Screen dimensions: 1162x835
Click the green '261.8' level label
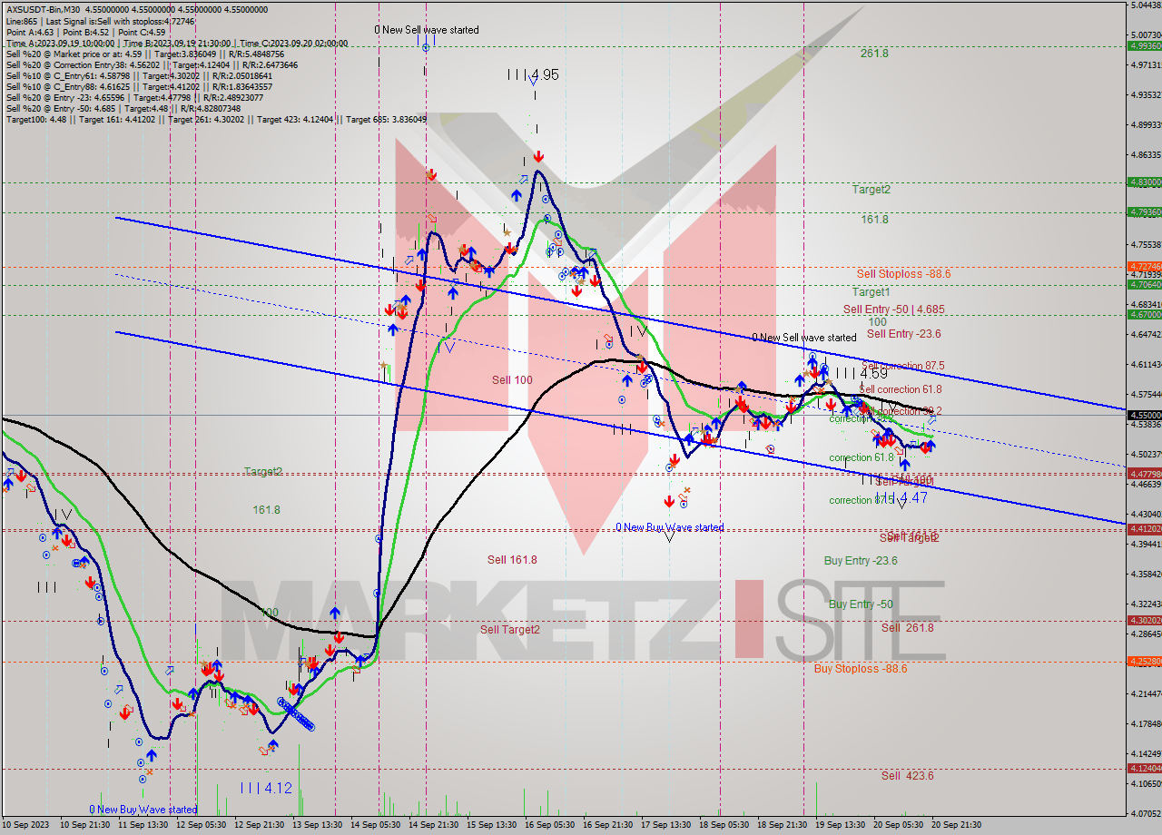pyautogui.click(x=874, y=54)
